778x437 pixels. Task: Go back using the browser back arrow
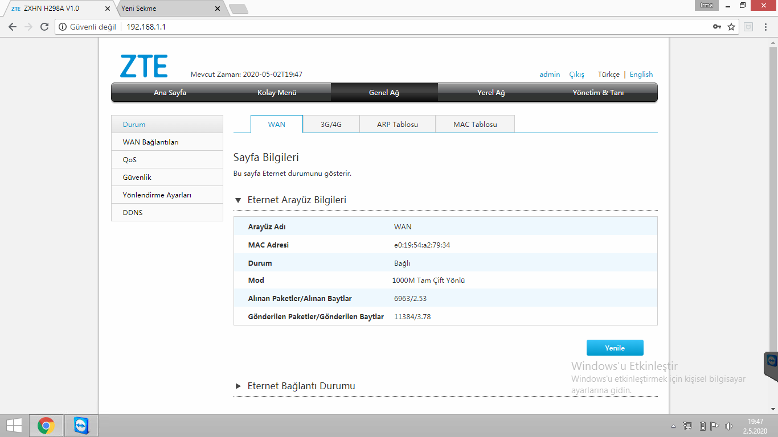13,27
